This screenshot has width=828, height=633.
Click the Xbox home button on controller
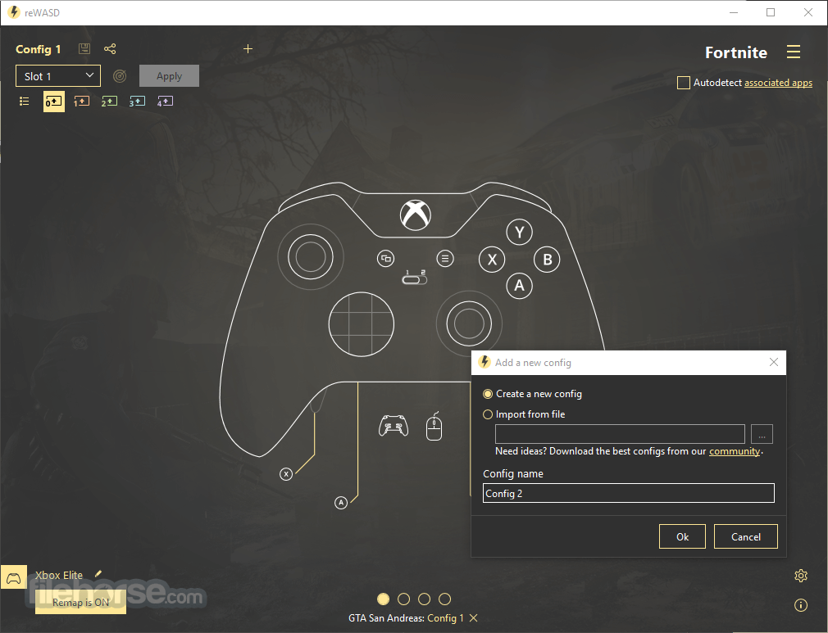pyautogui.click(x=416, y=215)
